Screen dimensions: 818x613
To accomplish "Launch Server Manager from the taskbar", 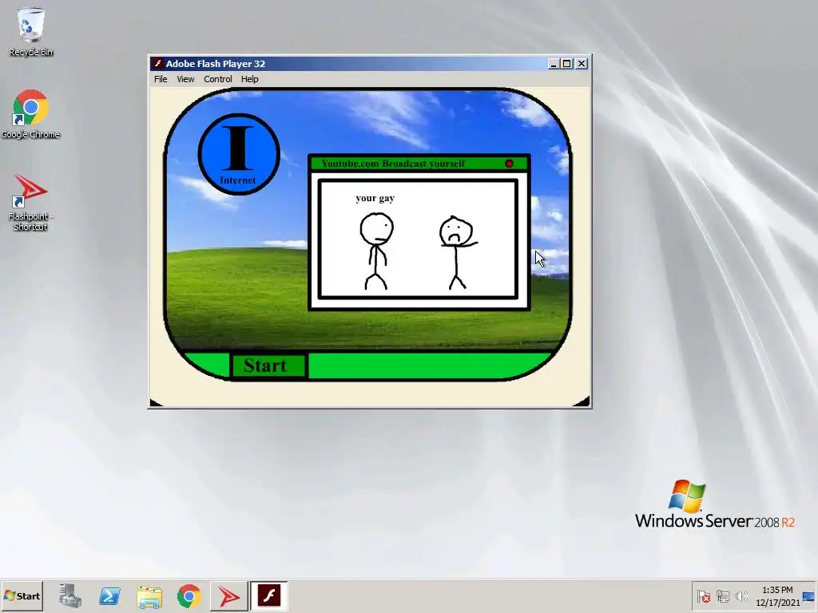I will 70,595.
